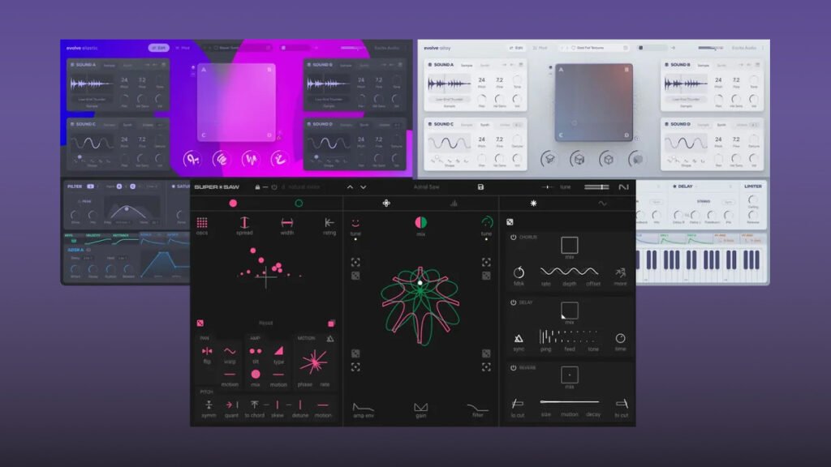Click the amp env shape icon
Screen dimensions: 831x467
pyautogui.click(x=363, y=407)
